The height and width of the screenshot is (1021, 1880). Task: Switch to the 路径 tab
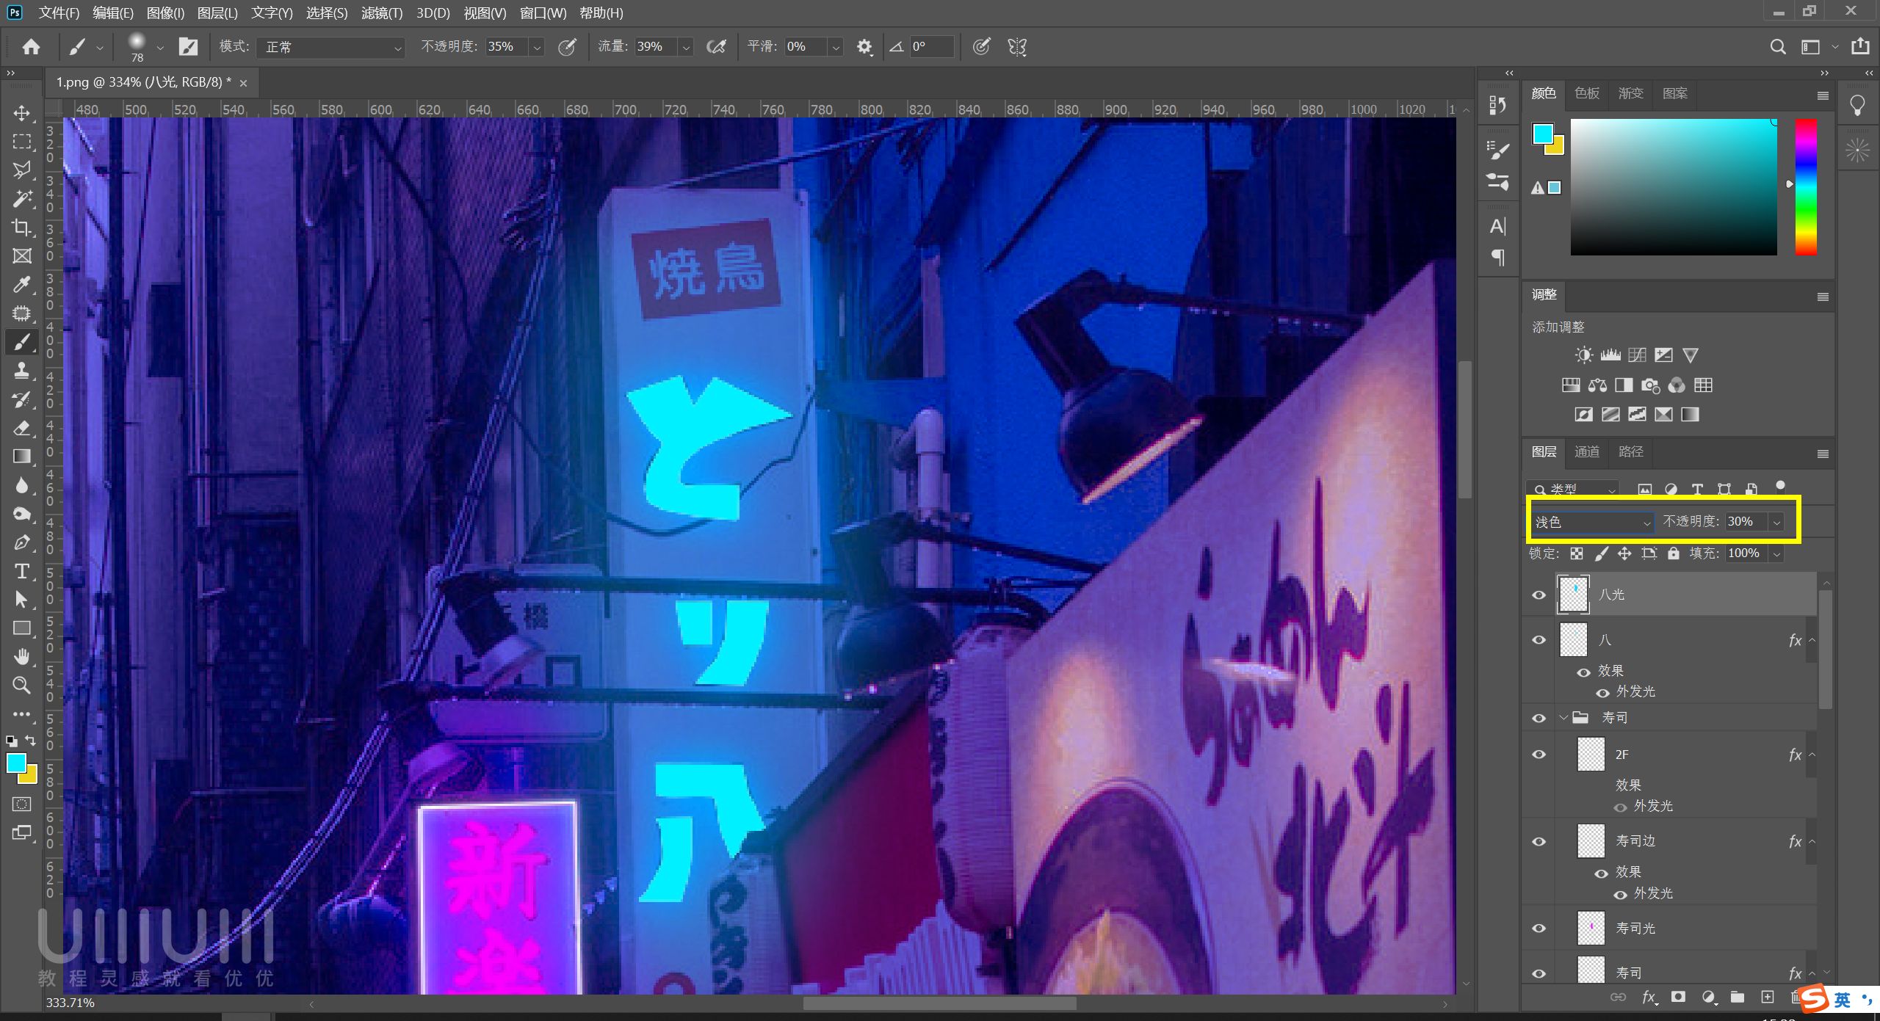tap(1631, 451)
